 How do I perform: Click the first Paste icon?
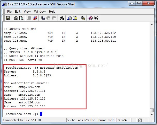point(48,18)
